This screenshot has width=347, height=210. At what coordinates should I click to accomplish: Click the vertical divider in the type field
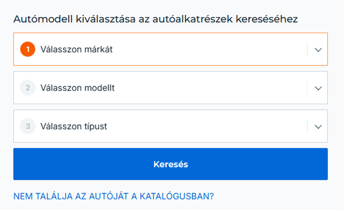(307, 126)
